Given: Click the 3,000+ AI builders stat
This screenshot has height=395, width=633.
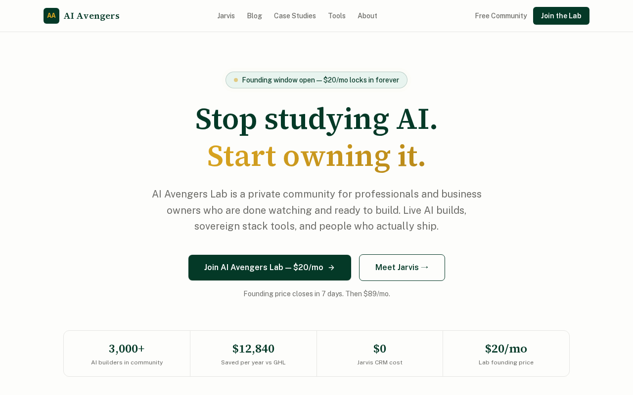Looking at the screenshot, I should pos(127,354).
